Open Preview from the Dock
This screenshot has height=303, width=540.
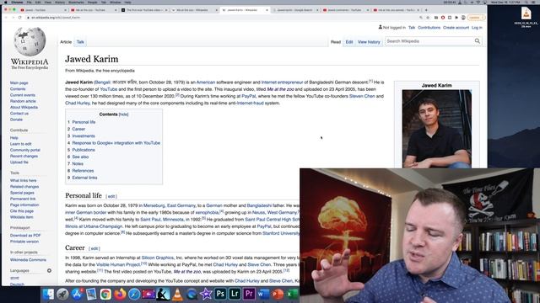click(91, 294)
